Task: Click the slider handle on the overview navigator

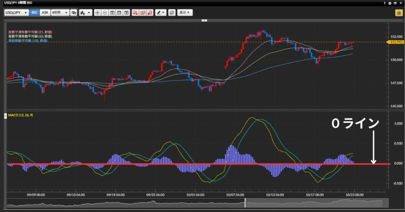Action: click(x=245, y=203)
